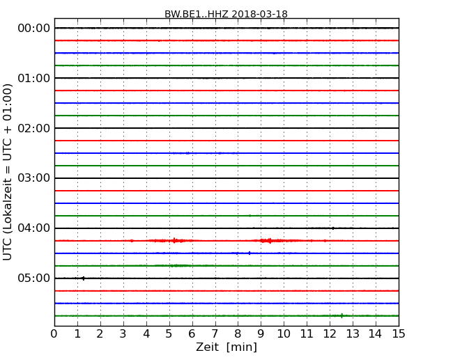Select the 03:00 y-axis time label
The height and width of the screenshot is (362, 453).
34,178
